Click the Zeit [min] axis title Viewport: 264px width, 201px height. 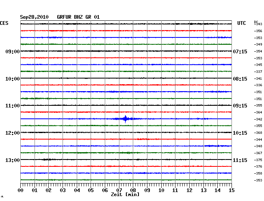click(x=125, y=194)
